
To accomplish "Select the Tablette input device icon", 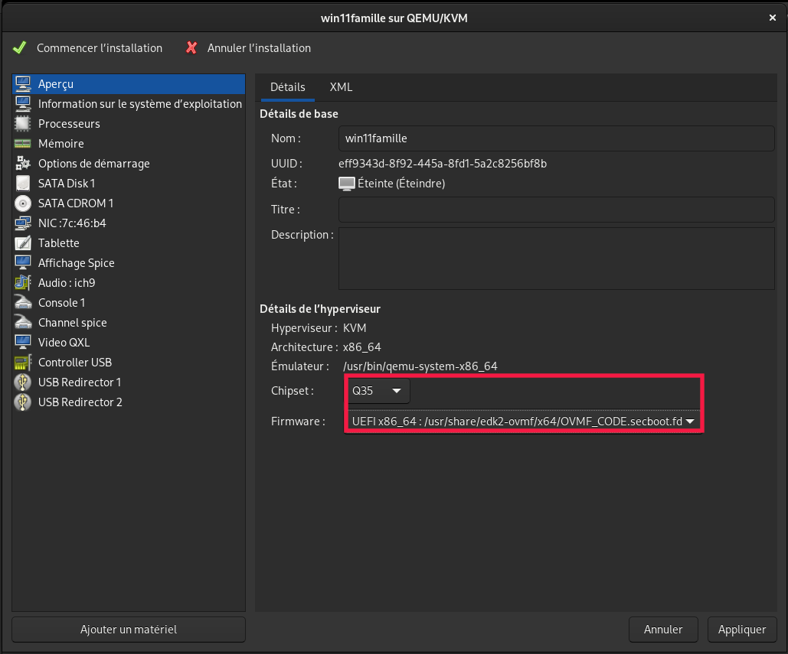I will [23, 243].
